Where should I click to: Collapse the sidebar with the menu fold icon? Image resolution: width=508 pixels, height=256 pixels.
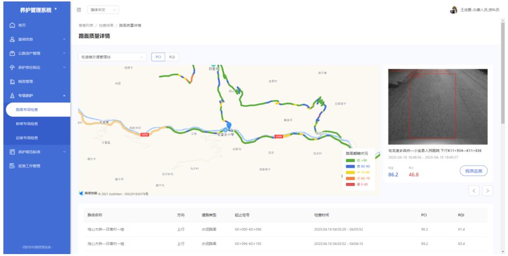point(79,10)
